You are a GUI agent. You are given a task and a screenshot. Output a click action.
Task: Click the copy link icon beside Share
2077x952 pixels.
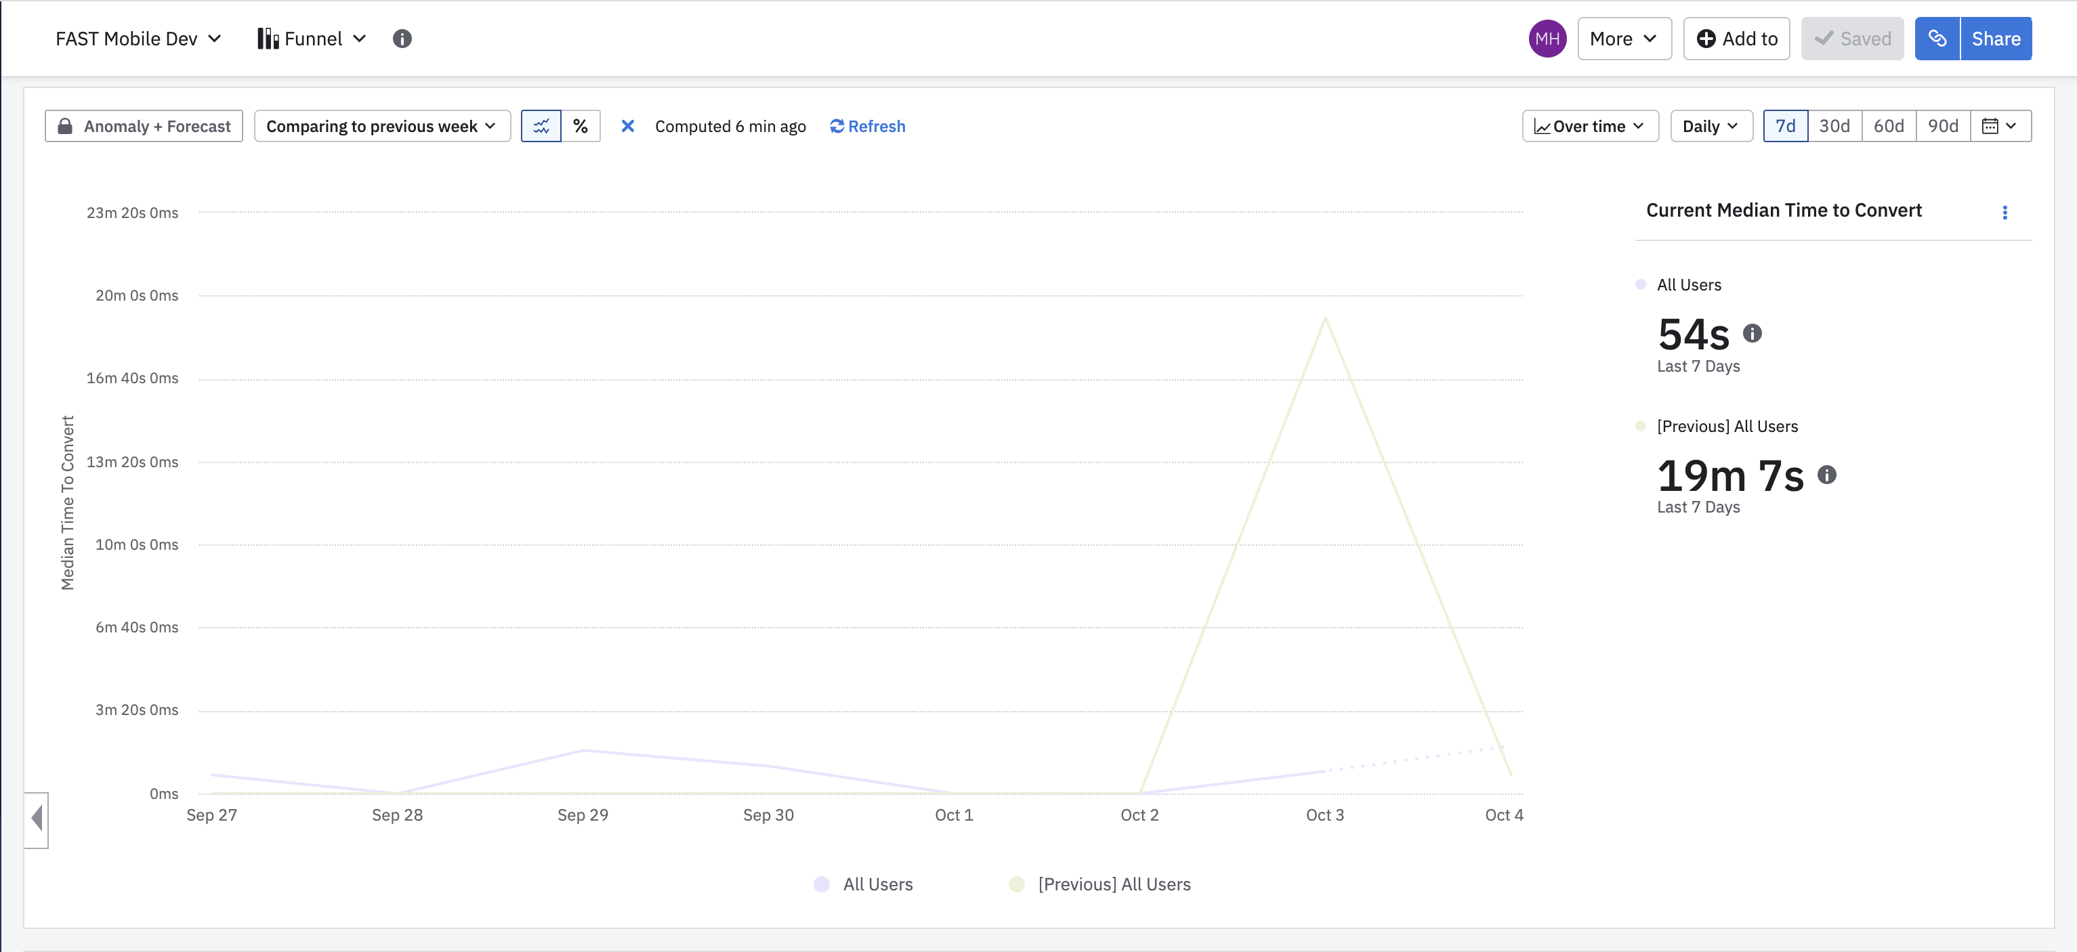coord(1937,39)
